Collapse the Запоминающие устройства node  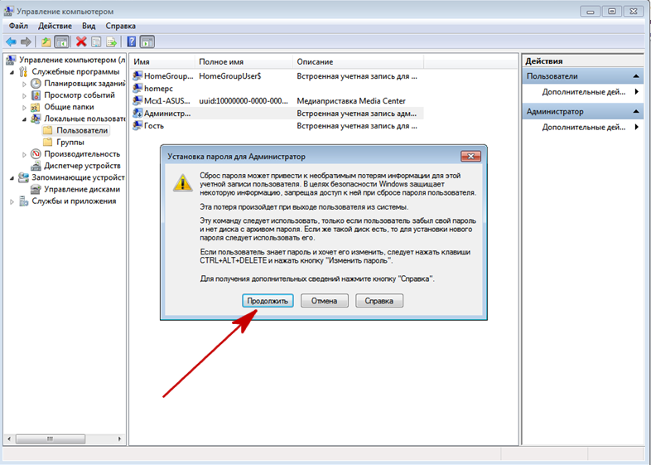point(12,178)
